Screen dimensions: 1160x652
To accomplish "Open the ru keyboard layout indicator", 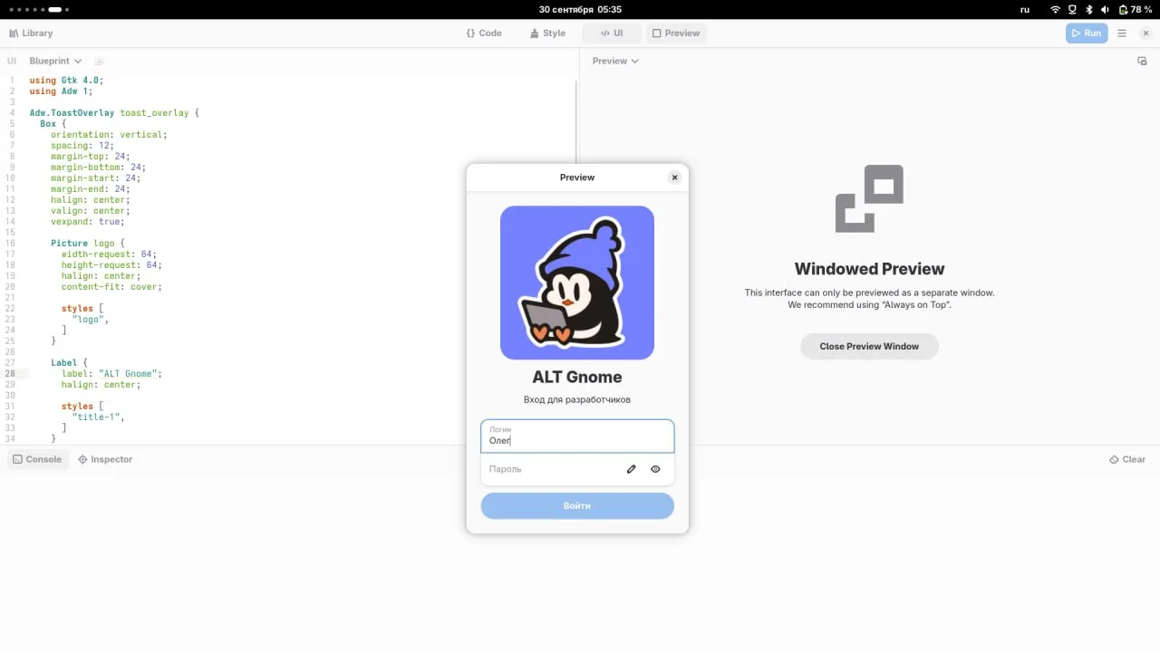I will point(1025,9).
